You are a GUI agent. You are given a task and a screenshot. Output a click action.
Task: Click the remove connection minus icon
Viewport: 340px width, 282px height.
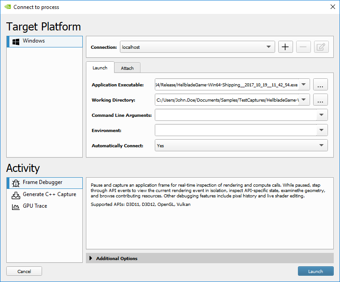[303, 47]
